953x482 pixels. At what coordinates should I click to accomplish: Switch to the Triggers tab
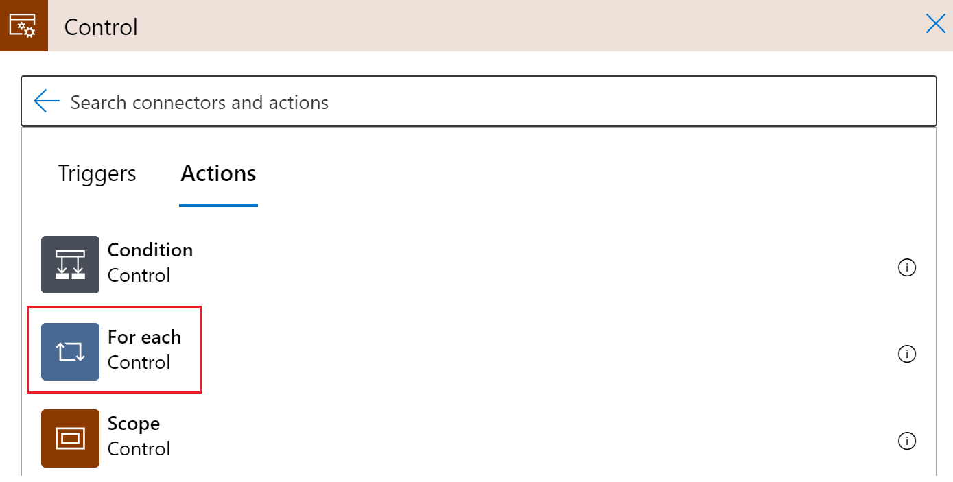pyautogui.click(x=97, y=173)
